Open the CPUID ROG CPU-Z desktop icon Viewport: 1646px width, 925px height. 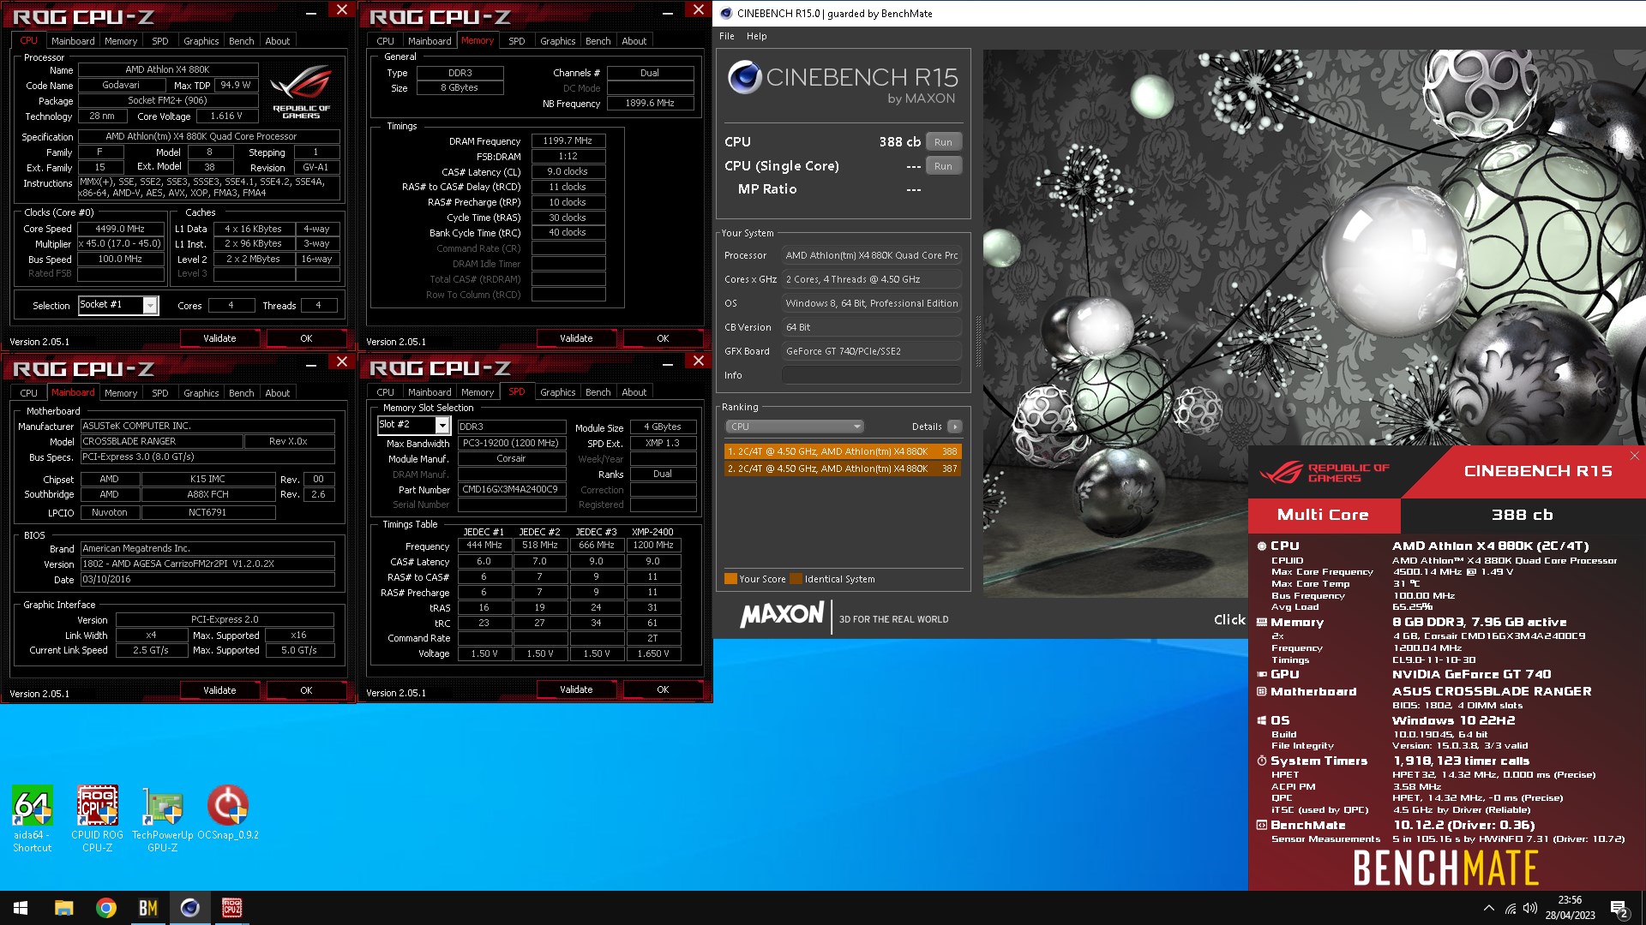[97, 818]
